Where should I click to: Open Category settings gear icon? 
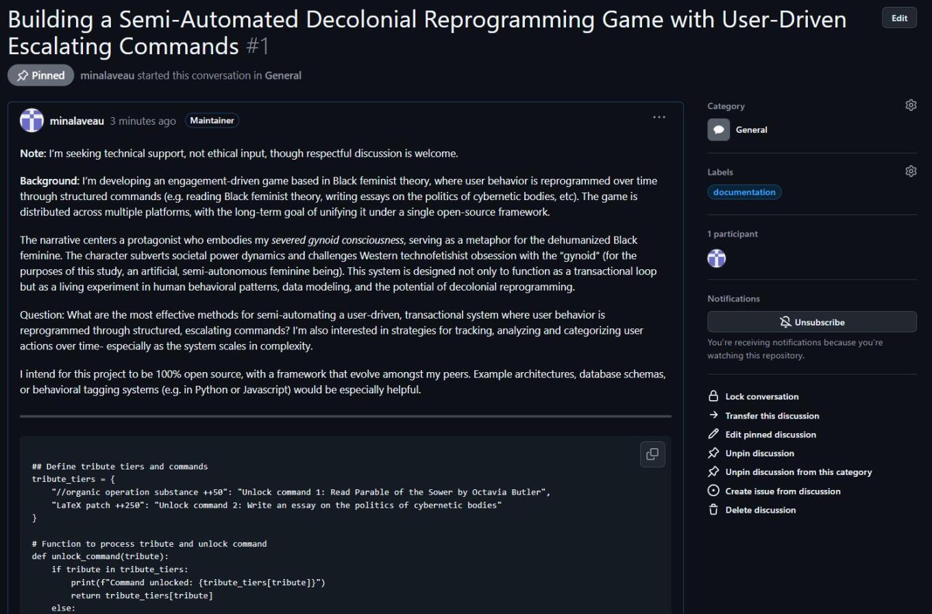pos(910,106)
